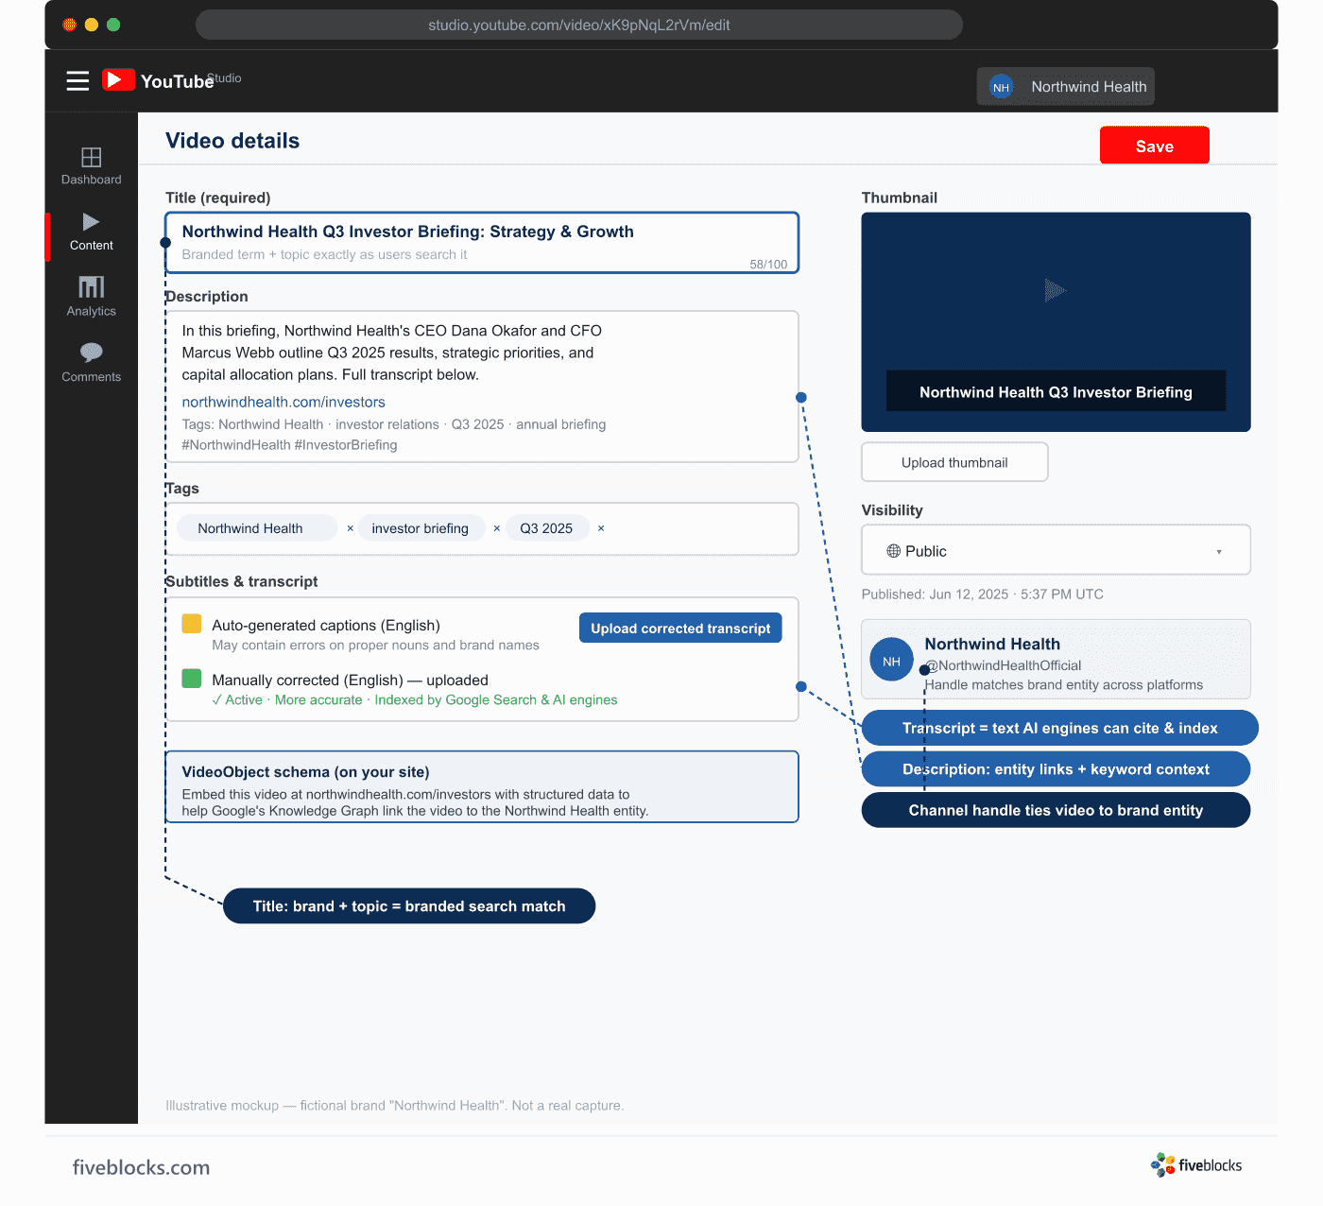Viewport: 1323px width, 1206px height.
Task: Click the thumbnail title Northwind Health Q3 Investor Briefing
Action: click(x=1056, y=391)
